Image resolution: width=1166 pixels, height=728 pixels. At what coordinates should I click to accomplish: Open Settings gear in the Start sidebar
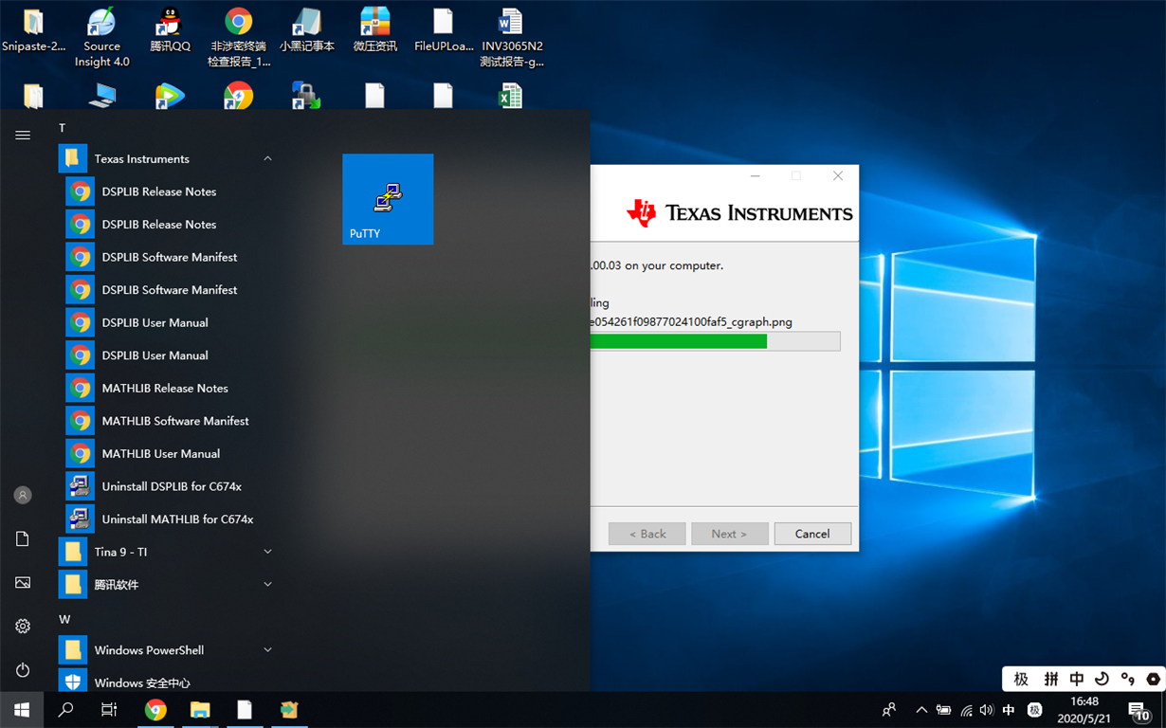(23, 626)
